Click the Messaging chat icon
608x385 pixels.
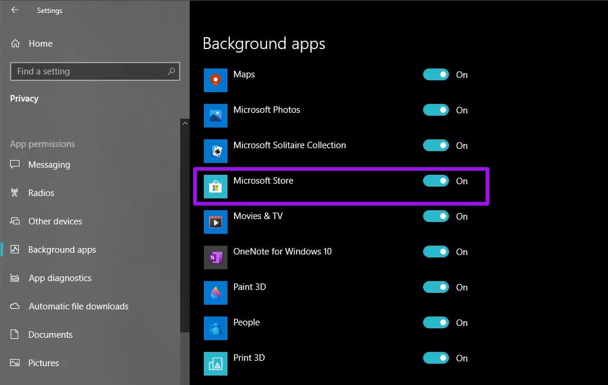15,164
